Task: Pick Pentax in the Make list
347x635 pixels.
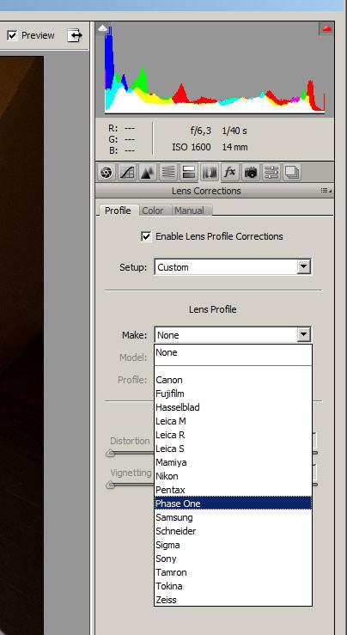Action: pos(233,490)
